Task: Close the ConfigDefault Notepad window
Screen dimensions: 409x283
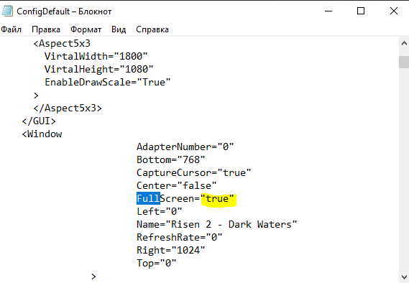Action: (394, 11)
